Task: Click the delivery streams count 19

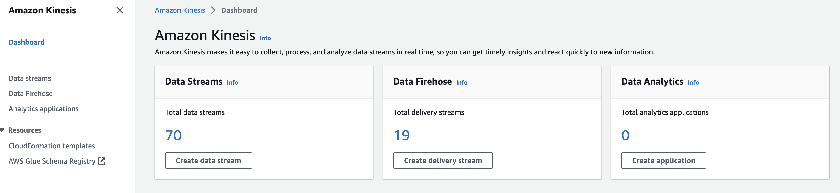Action: pos(401,135)
